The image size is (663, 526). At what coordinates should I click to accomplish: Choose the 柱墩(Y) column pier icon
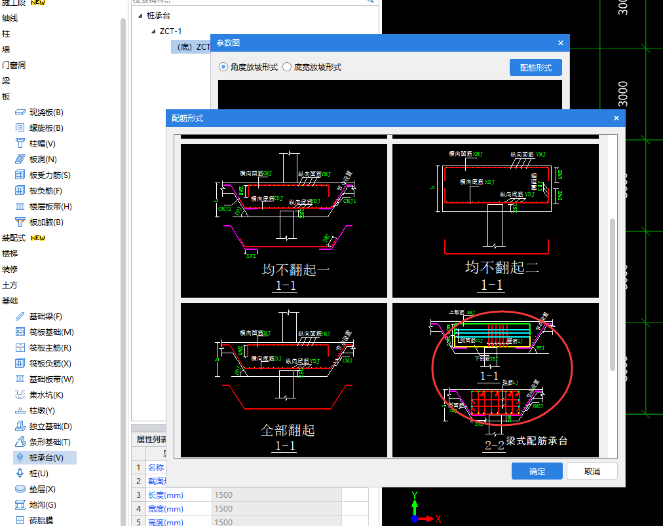tap(20, 410)
